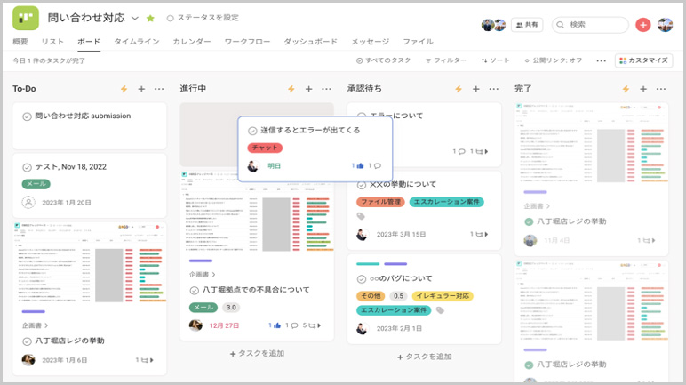Screen dimensions: 686x385
Task: Like the 送信するとエラー card thumbs-up
Action: point(360,166)
